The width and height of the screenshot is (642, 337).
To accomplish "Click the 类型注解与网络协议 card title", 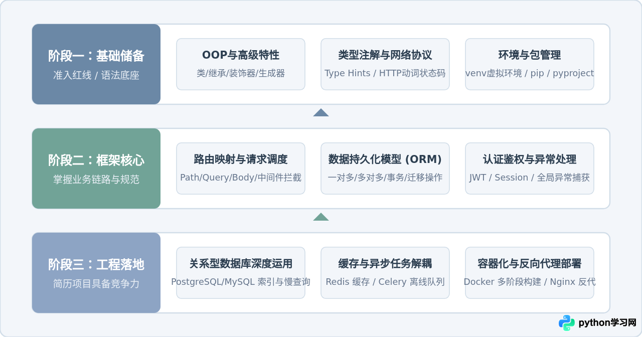I will tap(385, 55).
